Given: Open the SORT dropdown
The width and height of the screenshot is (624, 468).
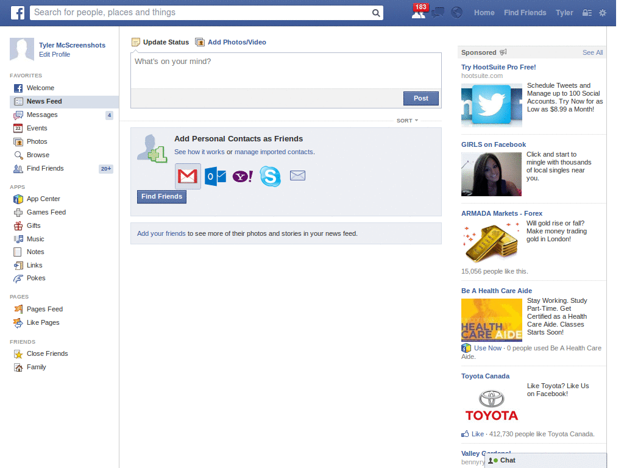Looking at the screenshot, I should 407,121.
